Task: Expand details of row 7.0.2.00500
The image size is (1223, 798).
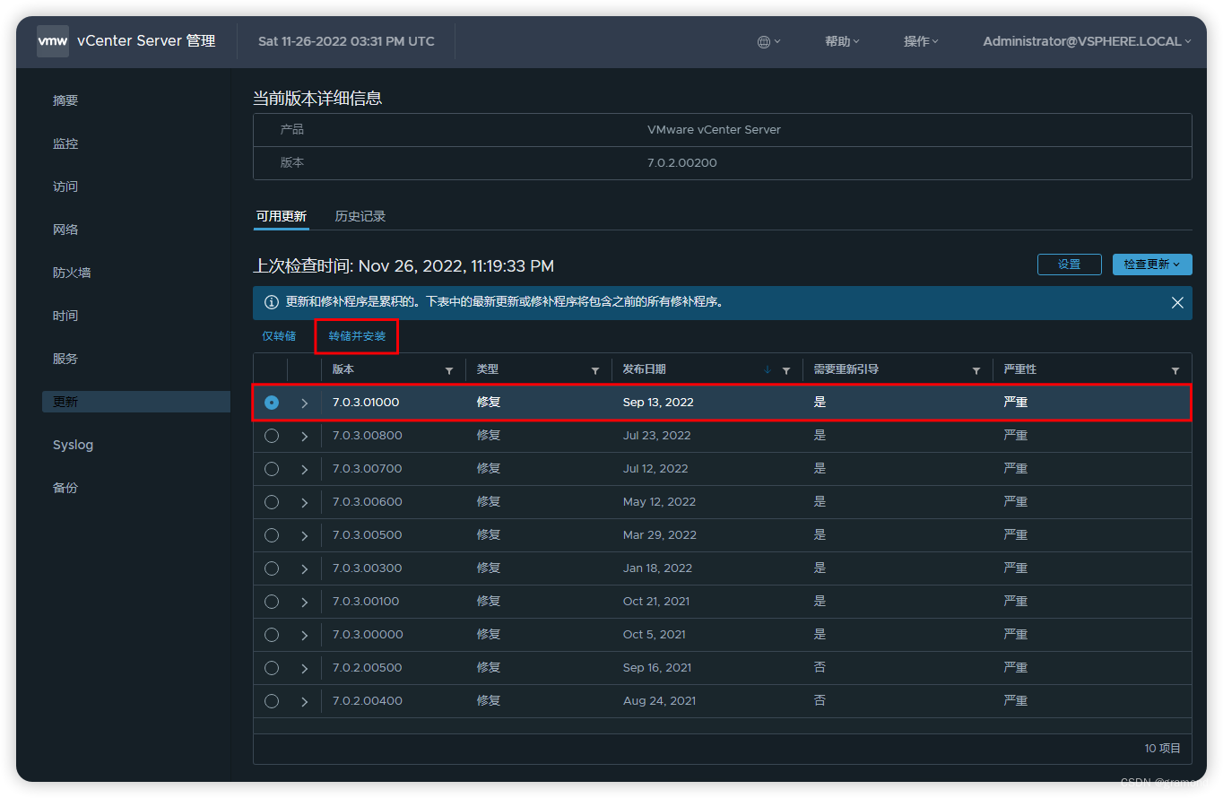Action: 305,669
